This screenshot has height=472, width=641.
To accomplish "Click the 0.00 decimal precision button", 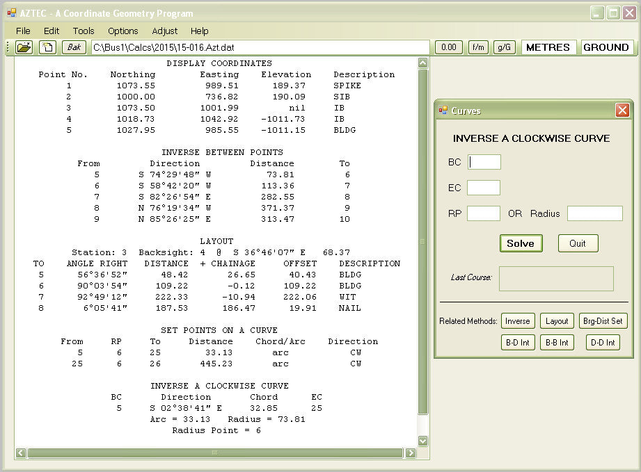I will pyautogui.click(x=449, y=47).
